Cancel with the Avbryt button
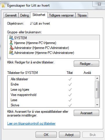Screen dimensions: 105x140 (x=69, y=135)
